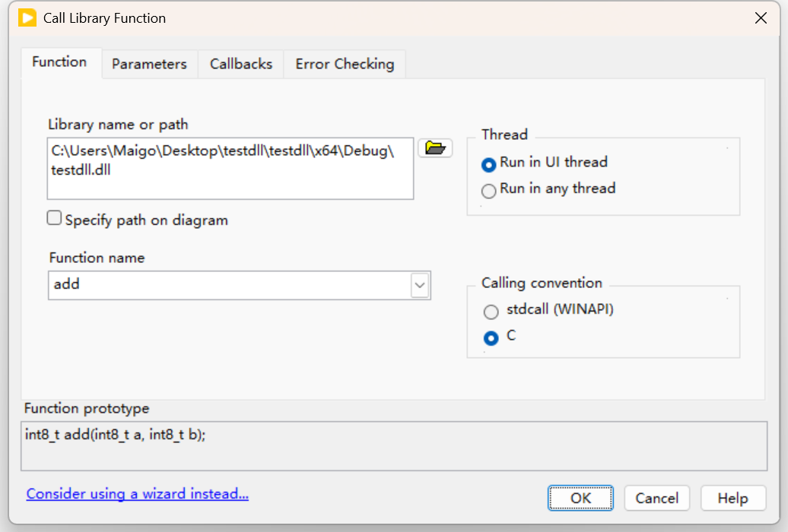Select the Function tab
Screen dimensions: 788x532
click(60, 62)
